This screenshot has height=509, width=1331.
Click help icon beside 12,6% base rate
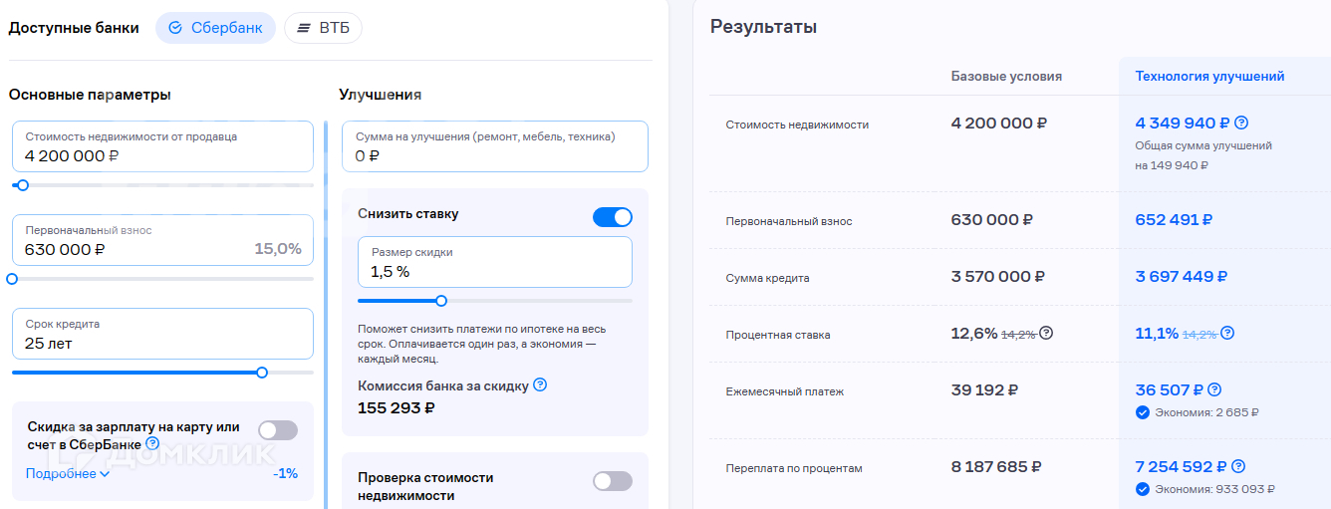(1046, 333)
